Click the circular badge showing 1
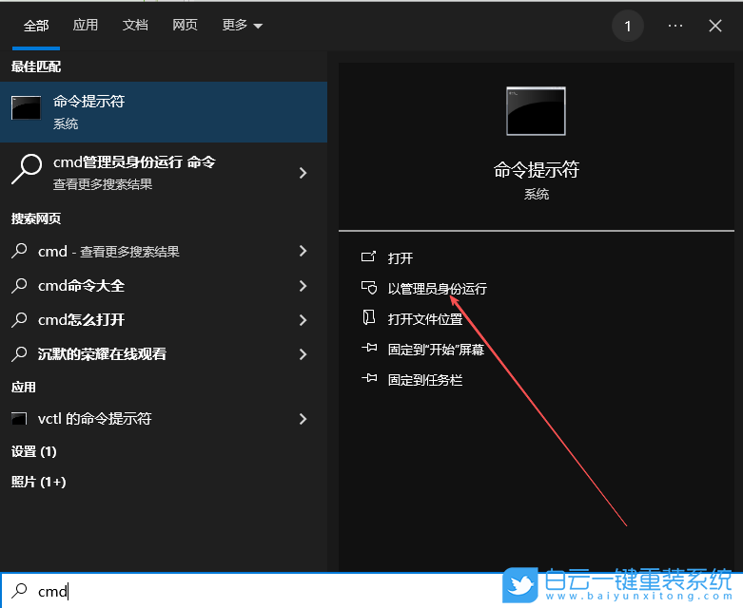Viewport: 743px width, 608px height. click(627, 26)
